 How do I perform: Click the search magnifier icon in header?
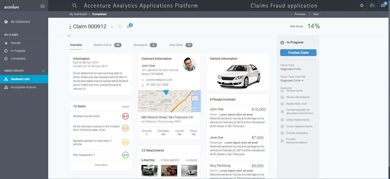click(74, 5)
